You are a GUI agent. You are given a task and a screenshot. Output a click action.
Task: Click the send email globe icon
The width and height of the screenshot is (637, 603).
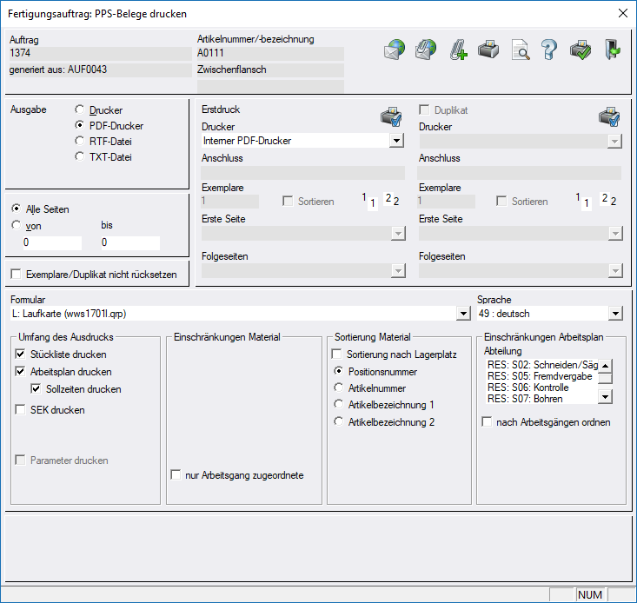(395, 50)
